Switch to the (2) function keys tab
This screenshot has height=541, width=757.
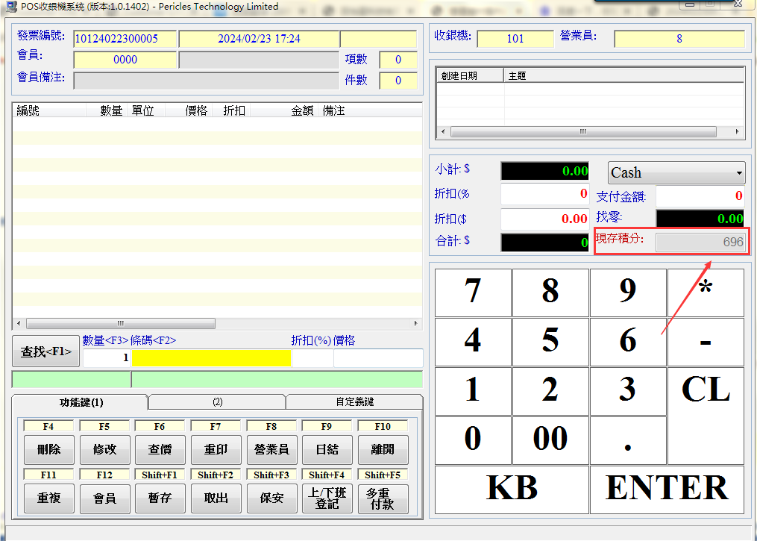coord(217,402)
